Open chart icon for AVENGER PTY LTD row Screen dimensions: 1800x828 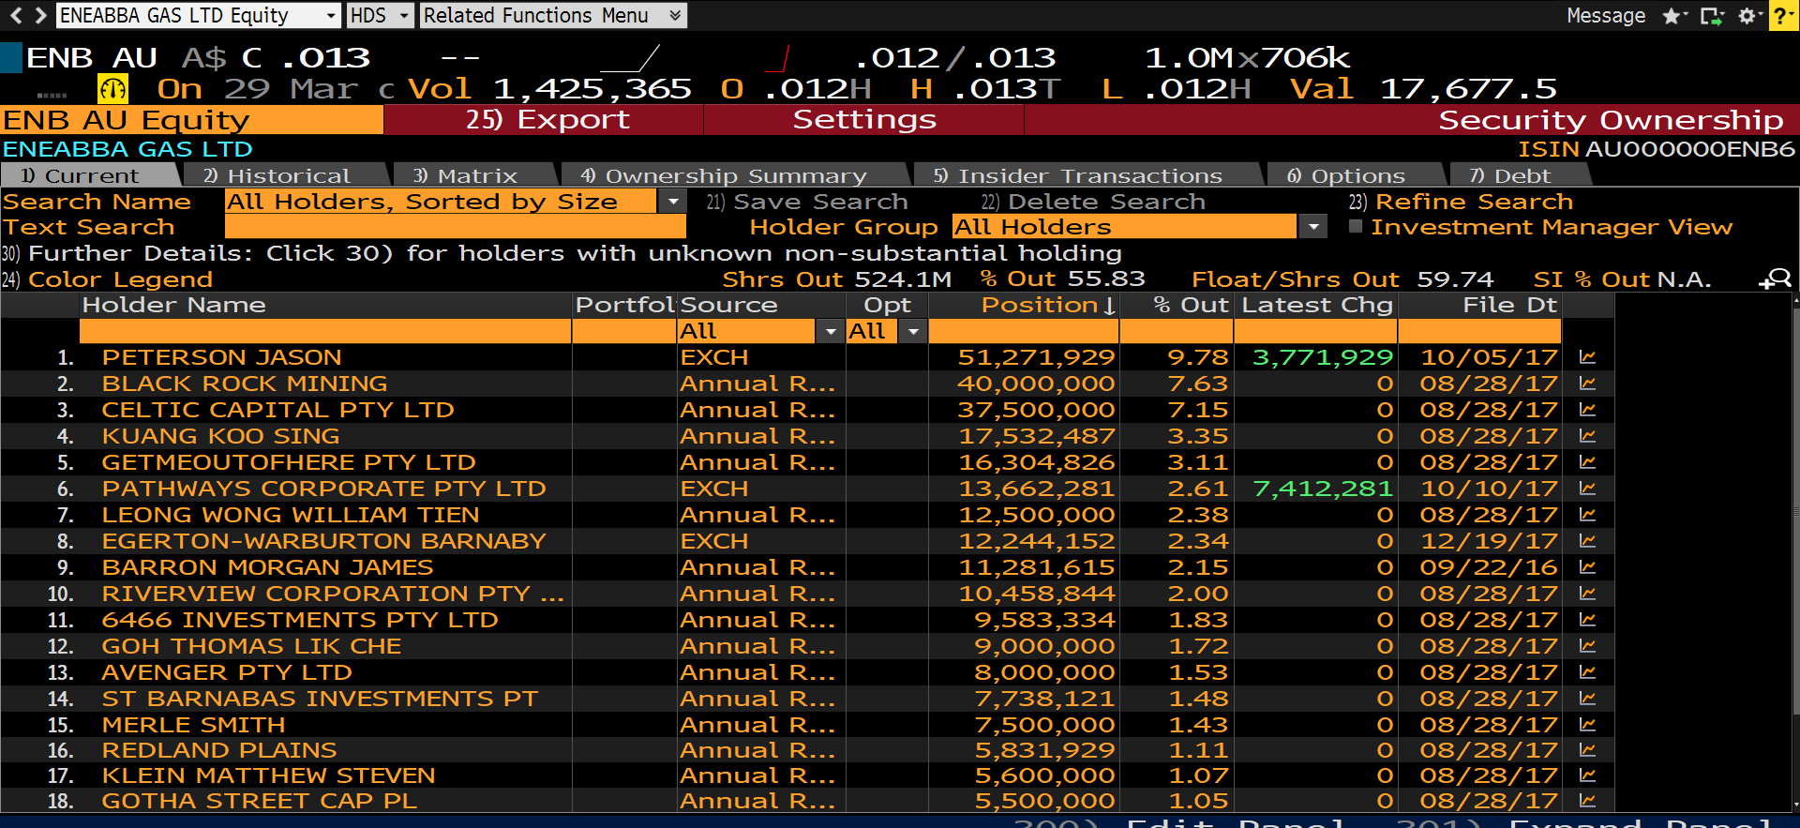[x=1587, y=672]
